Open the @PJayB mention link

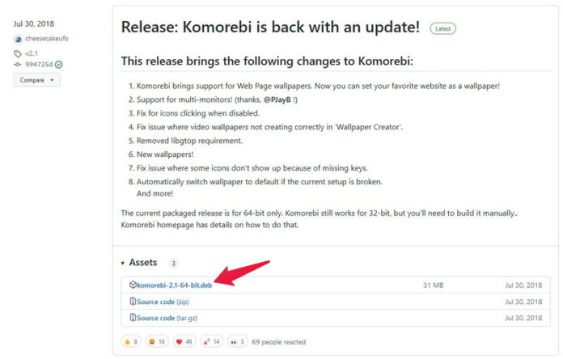(x=277, y=99)
